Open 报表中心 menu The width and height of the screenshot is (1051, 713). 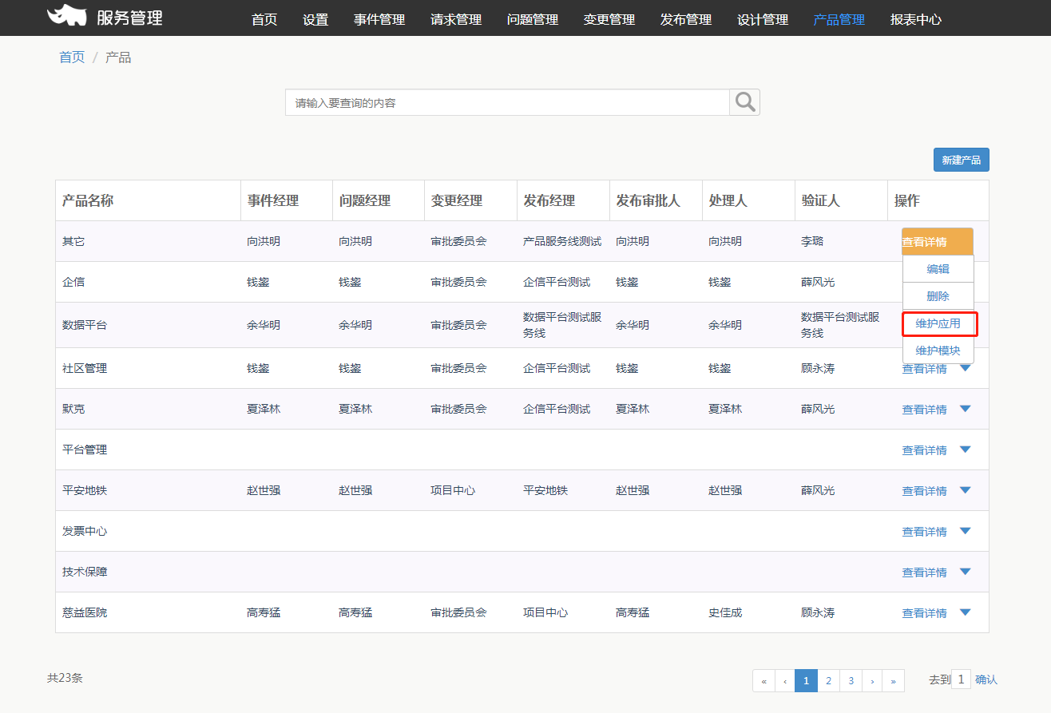click(916, 19)
